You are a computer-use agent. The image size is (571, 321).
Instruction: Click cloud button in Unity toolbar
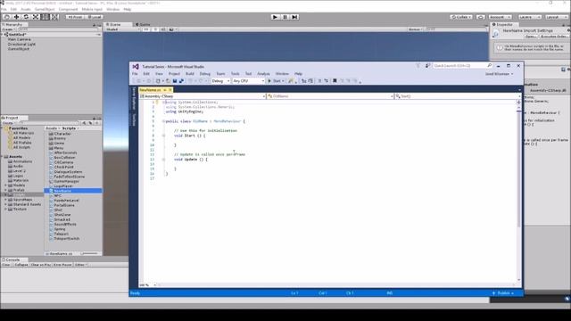[x=481, y=17]
